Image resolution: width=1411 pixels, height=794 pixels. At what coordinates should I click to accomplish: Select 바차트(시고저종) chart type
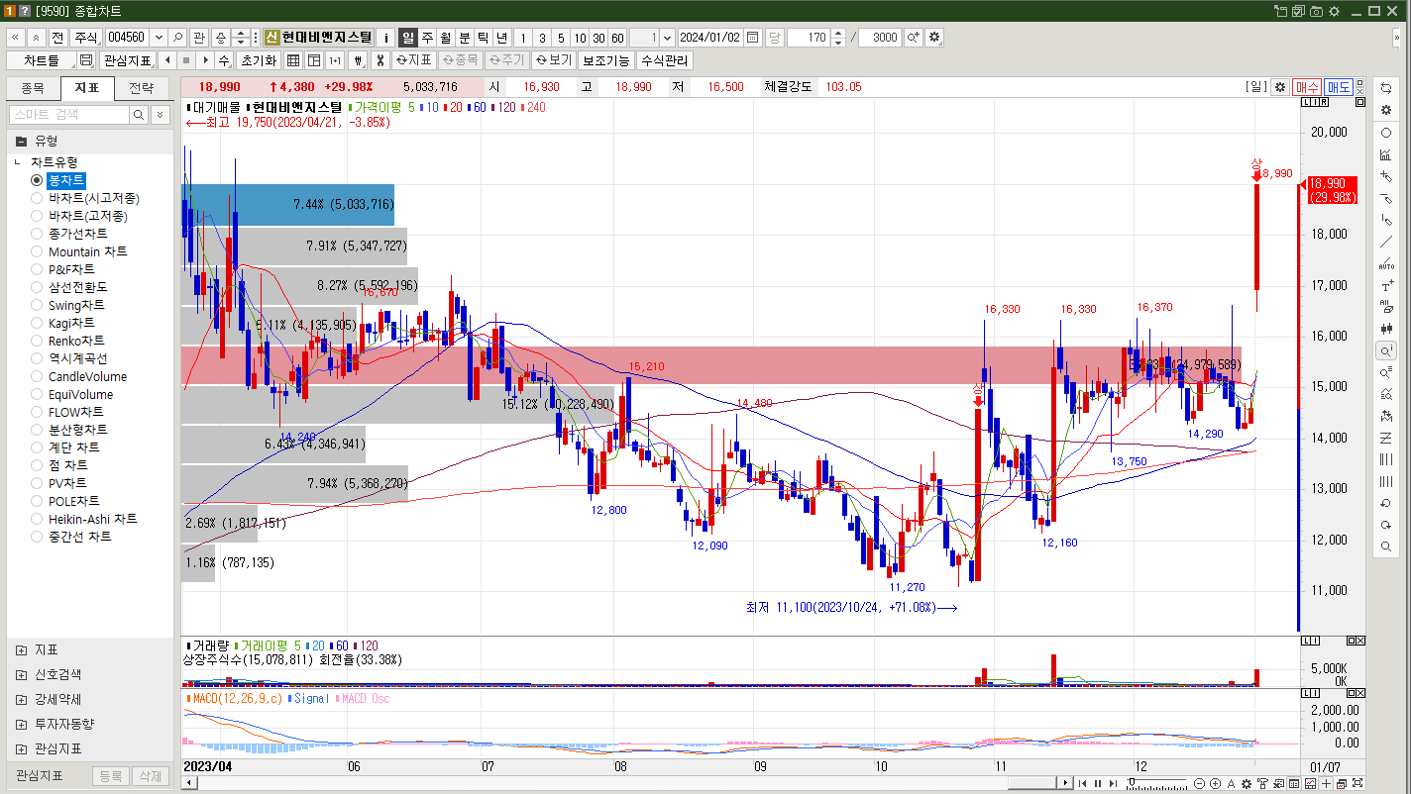[93, 198]
